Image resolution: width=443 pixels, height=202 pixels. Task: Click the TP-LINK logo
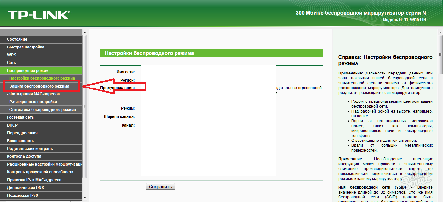click(x=39, y=15)
